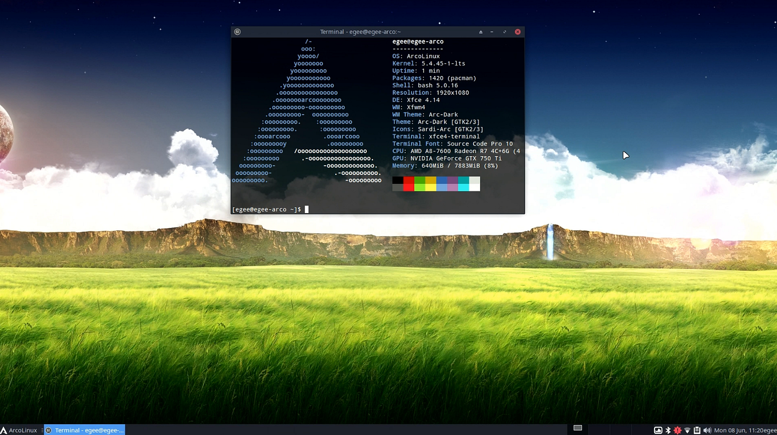Open the display settings tray icon
The height and width of the screenshot is (435, 777).
point(657,430)
